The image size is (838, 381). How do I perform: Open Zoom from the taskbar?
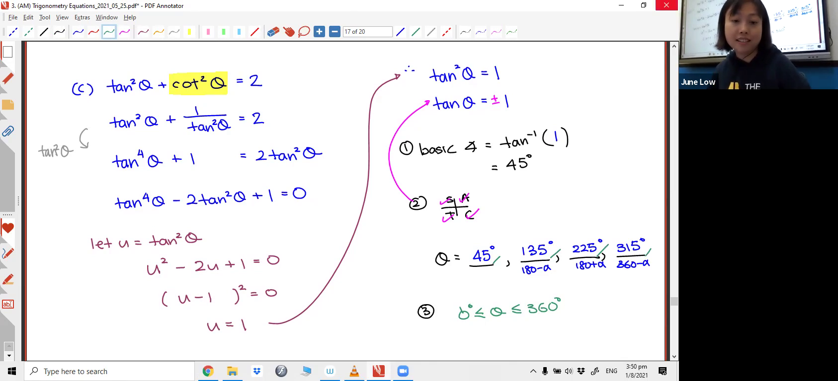403,371
